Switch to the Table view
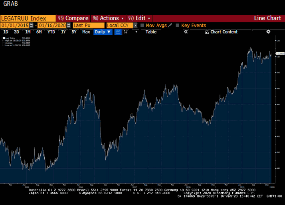This screenshot has height=205, width=285. point(151,32)
